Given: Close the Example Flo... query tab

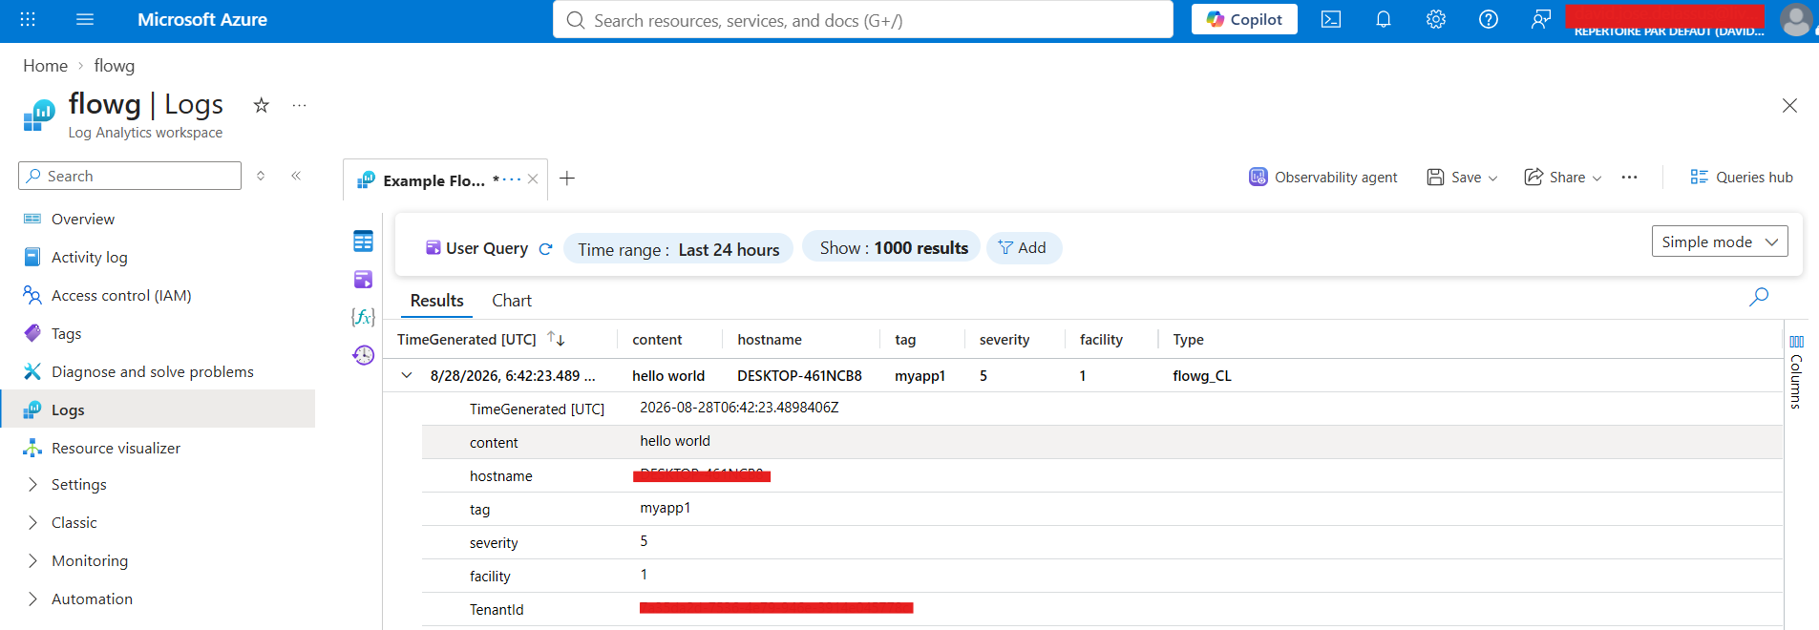Looking at the screenshot, I should click(x=533, y=178).
